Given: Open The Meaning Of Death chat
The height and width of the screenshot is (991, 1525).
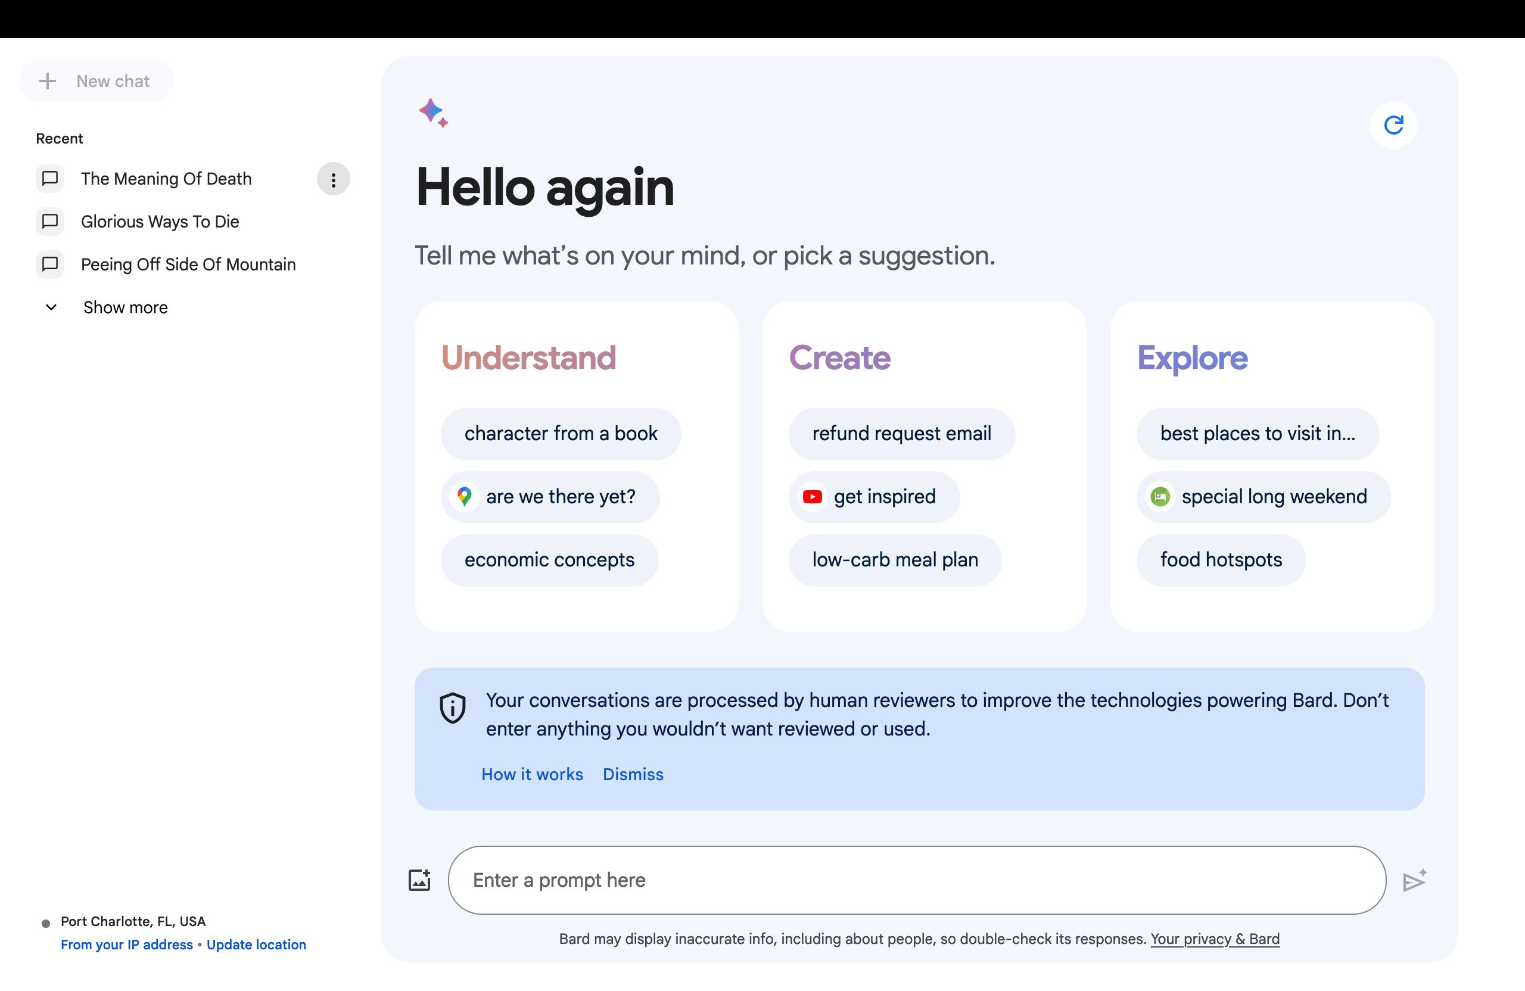Looking at the screenshot, I should [166, 179].
